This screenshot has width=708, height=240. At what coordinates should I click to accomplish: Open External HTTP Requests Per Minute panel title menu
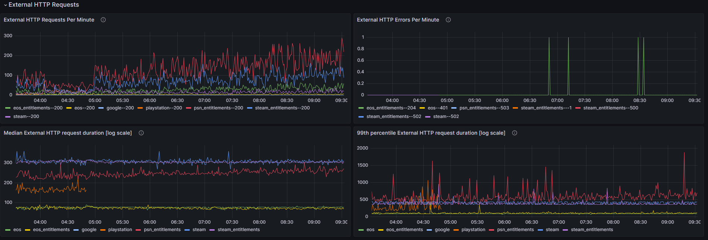49,20
